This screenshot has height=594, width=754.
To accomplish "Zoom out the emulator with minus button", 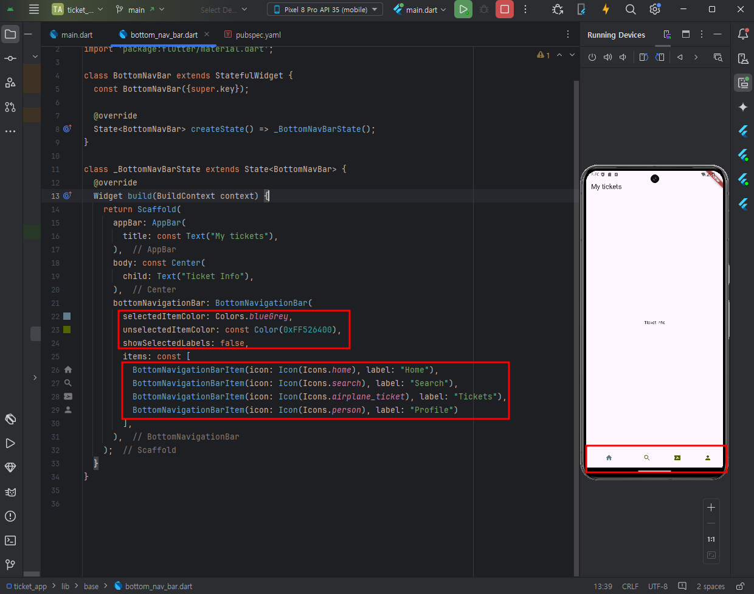I will [711, 523].
